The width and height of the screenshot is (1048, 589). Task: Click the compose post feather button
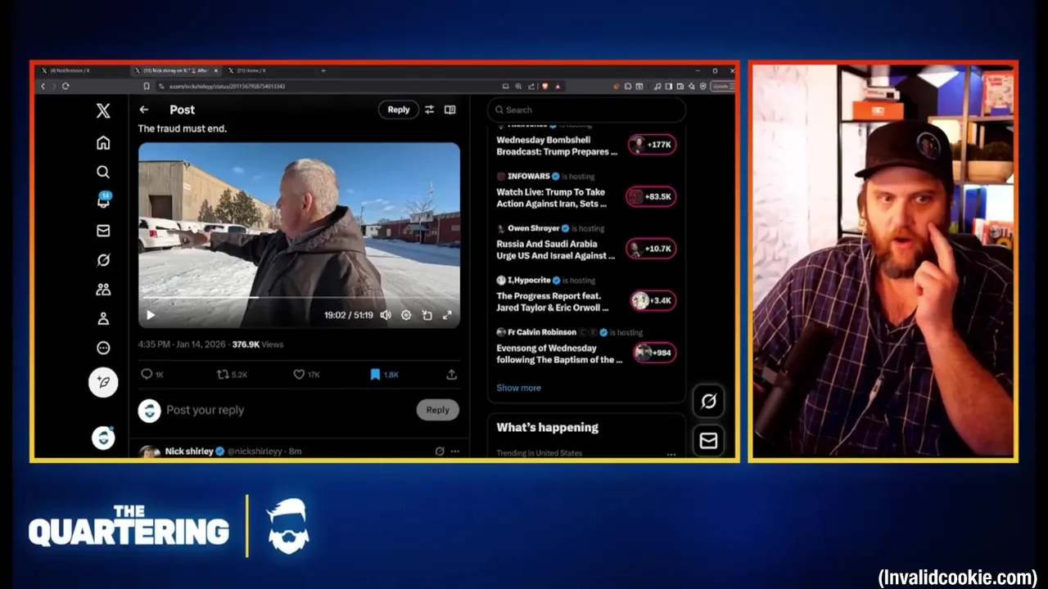click(x=103, y=382)
